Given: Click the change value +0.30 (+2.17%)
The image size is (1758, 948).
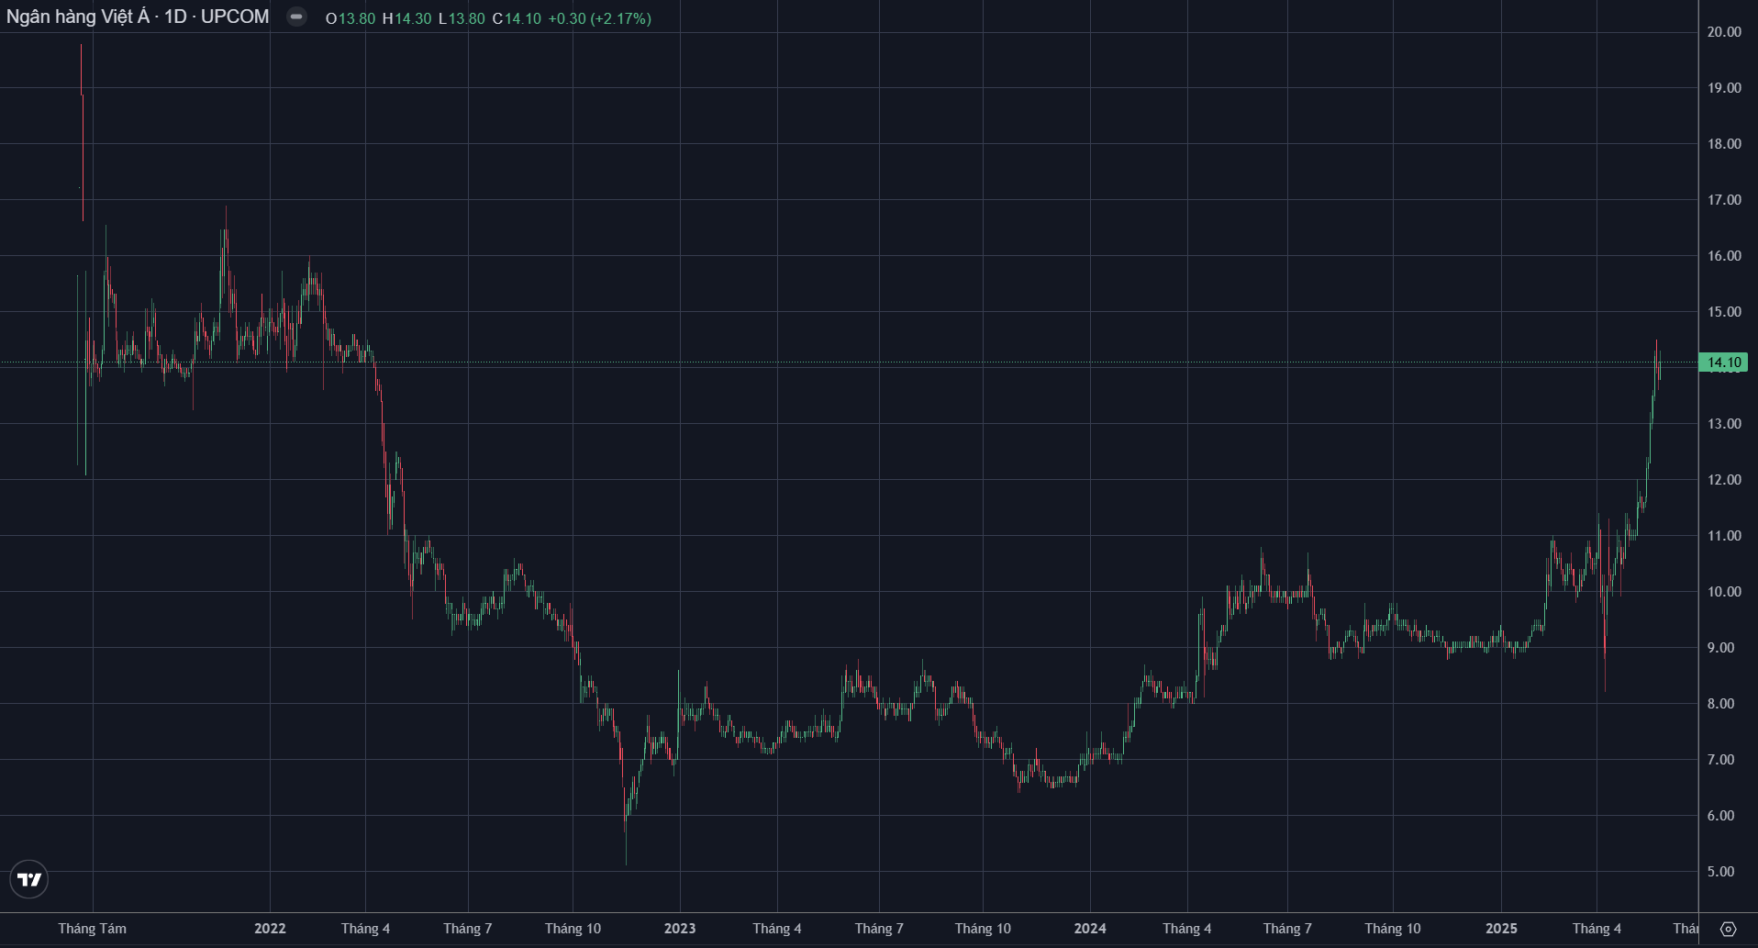Looking at the screenshot, I should tap(600, 18).
